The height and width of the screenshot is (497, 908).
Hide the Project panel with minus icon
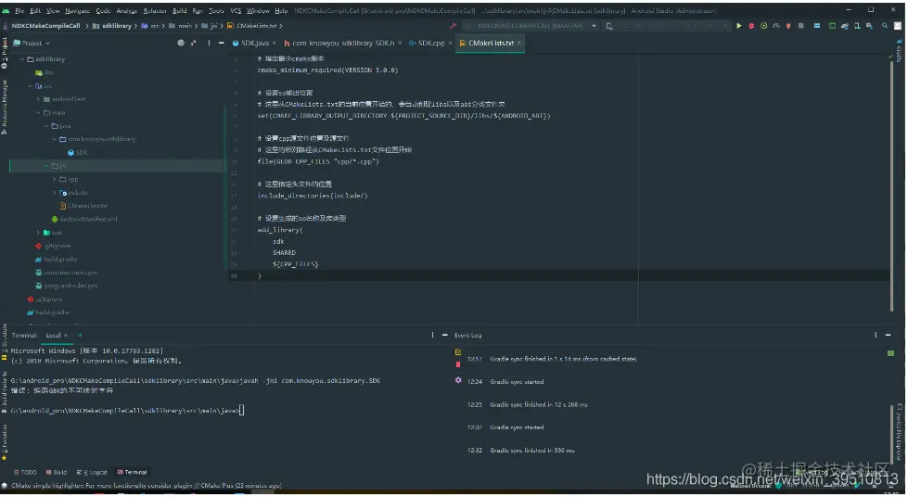[222, 43]
